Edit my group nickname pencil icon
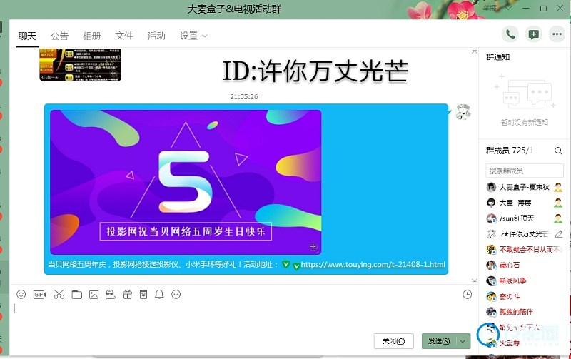This screenshot has width=571, height=359. point(559,234)
